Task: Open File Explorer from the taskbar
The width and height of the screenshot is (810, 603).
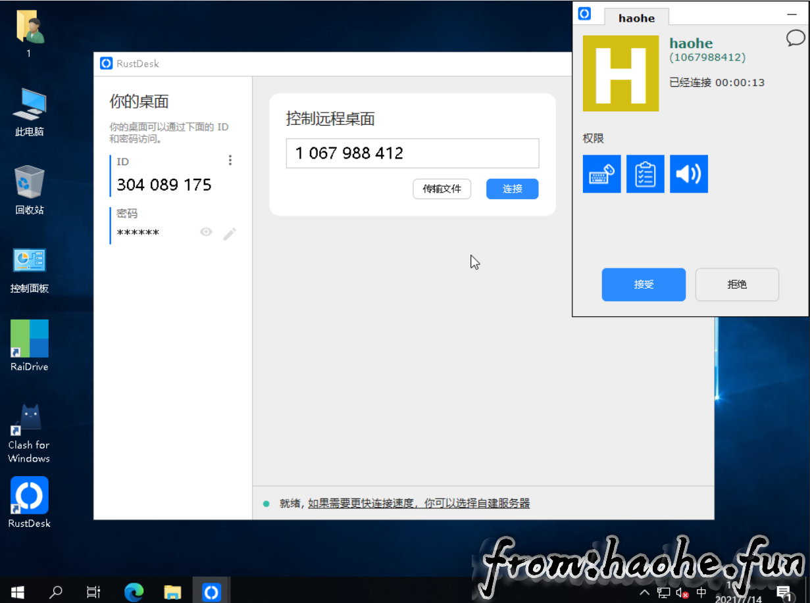Action: point(172,592)
